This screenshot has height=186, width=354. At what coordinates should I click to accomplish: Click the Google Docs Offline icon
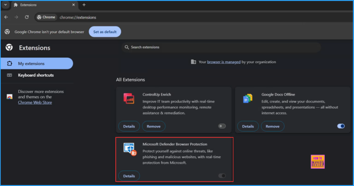pos(248,99)
